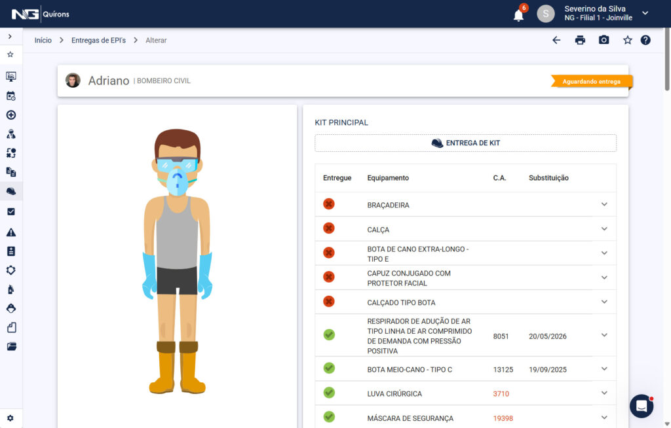Open the helmet worker face sidebar icon
This screenshot has width=671, height=428.
pos(11,308)
